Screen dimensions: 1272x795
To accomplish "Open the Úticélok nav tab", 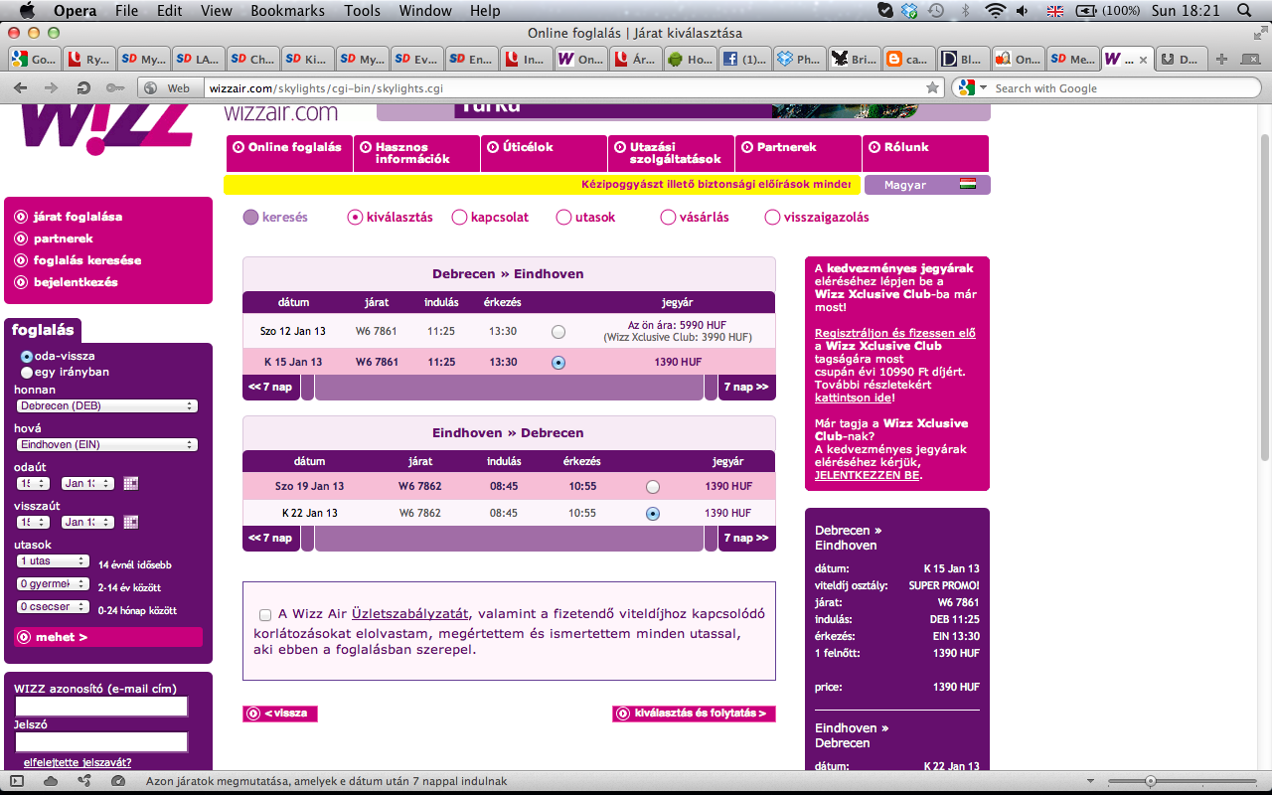I will (545, 154).
